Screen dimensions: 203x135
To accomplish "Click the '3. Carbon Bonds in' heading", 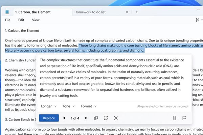I will [20, 119].
